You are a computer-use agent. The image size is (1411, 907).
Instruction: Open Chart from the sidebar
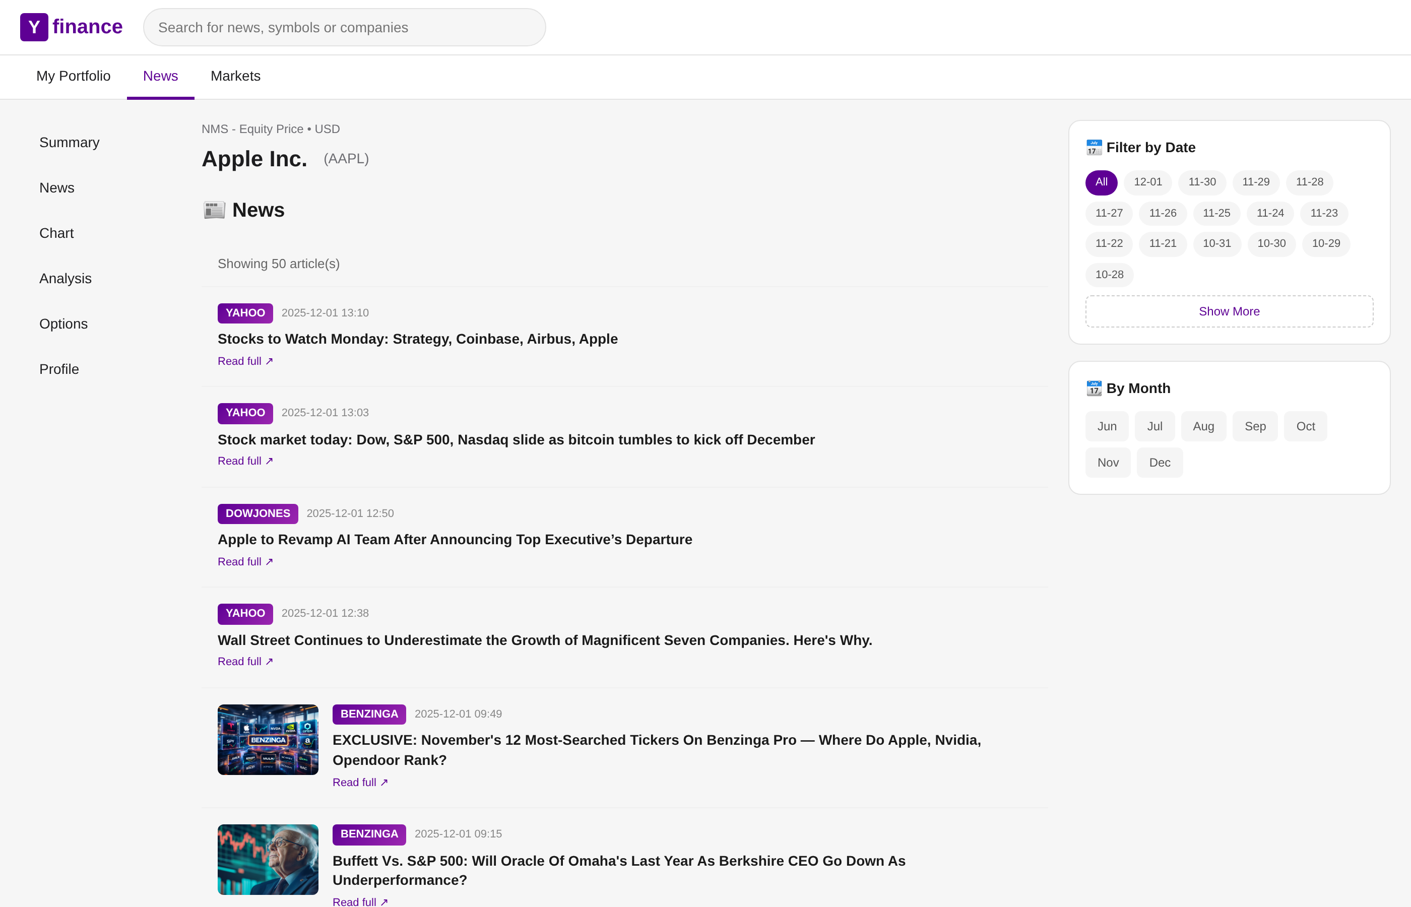tap(56, 233)
